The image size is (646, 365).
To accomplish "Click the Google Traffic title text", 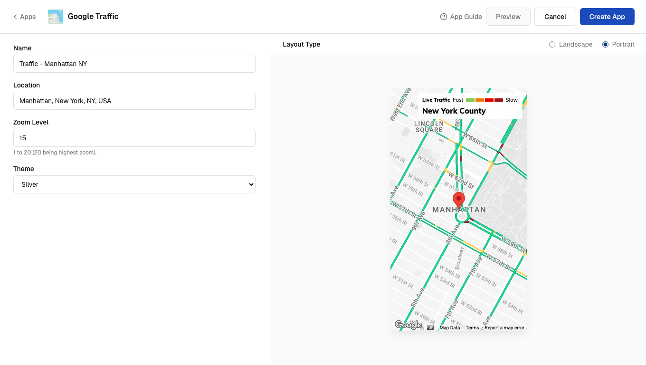I will [93, 17].
